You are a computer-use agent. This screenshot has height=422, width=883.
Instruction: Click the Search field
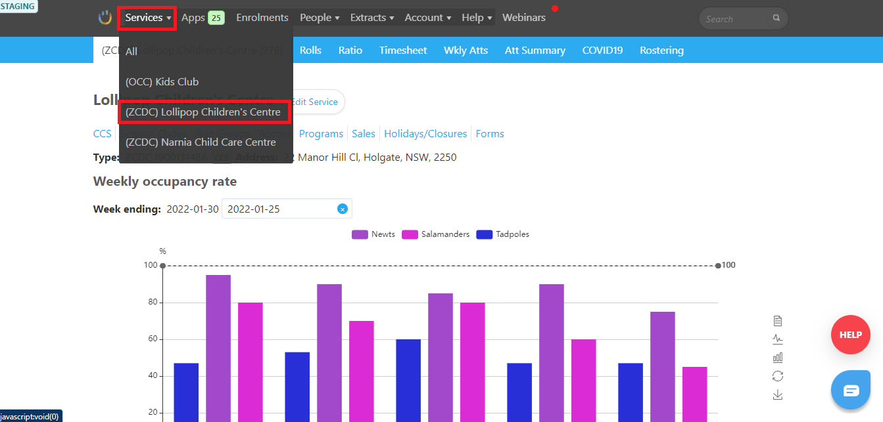[x=743, y=18]
